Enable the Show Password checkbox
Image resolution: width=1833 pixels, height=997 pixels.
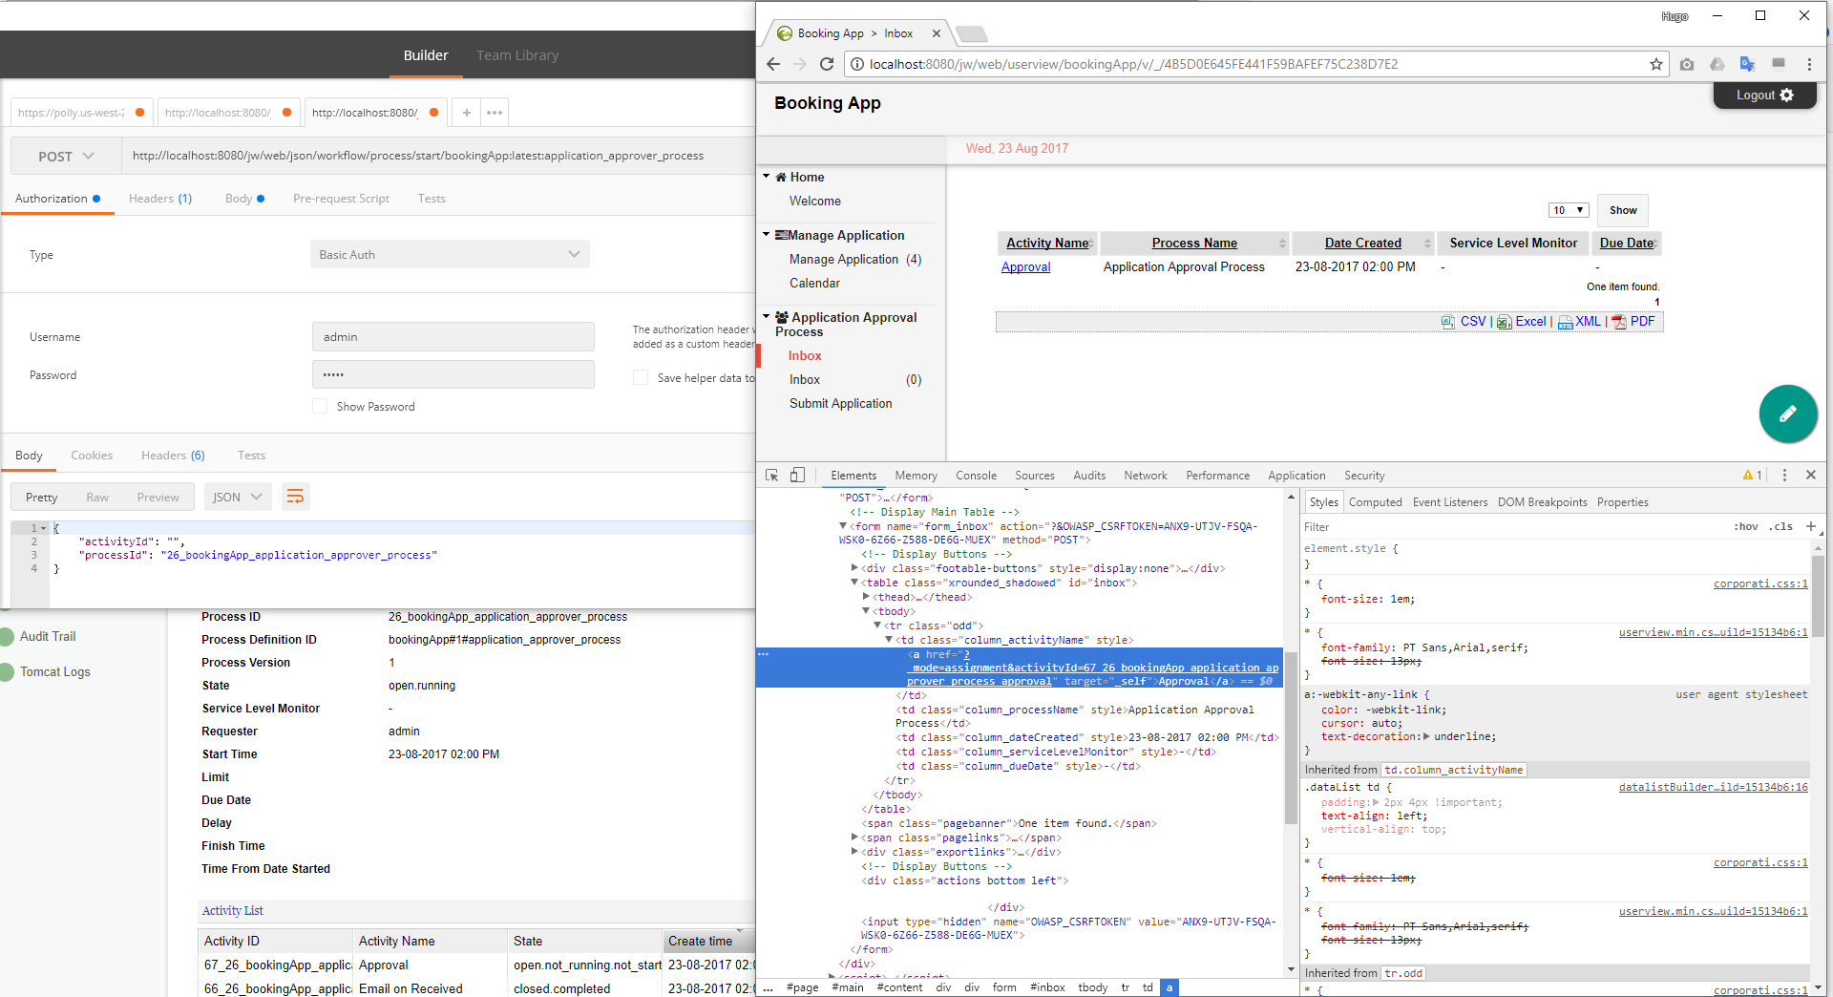[x=320, y=407]
